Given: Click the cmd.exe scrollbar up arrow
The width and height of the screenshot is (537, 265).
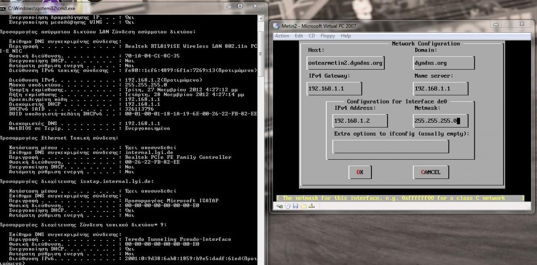Looking at the screenshot, I should pyautogui.click(x=261, y=19).
